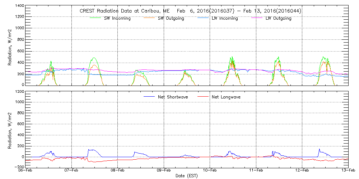The width and height of the screenshot is (359, 179).
Task: Click the CREST Radiation Data chart title
Action: coord(190,11)
